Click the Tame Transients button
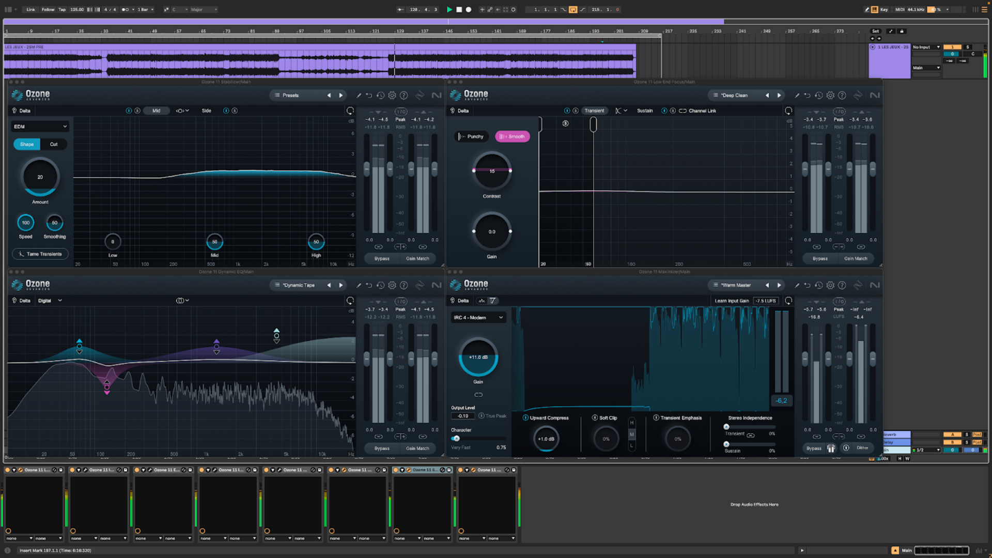 coord(40,254)
